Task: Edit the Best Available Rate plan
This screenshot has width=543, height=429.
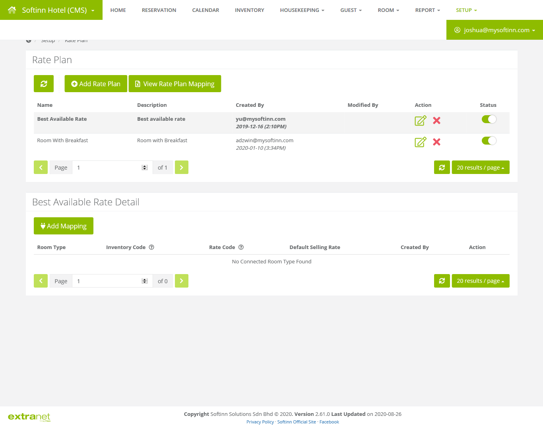Action: coord(420,120)
